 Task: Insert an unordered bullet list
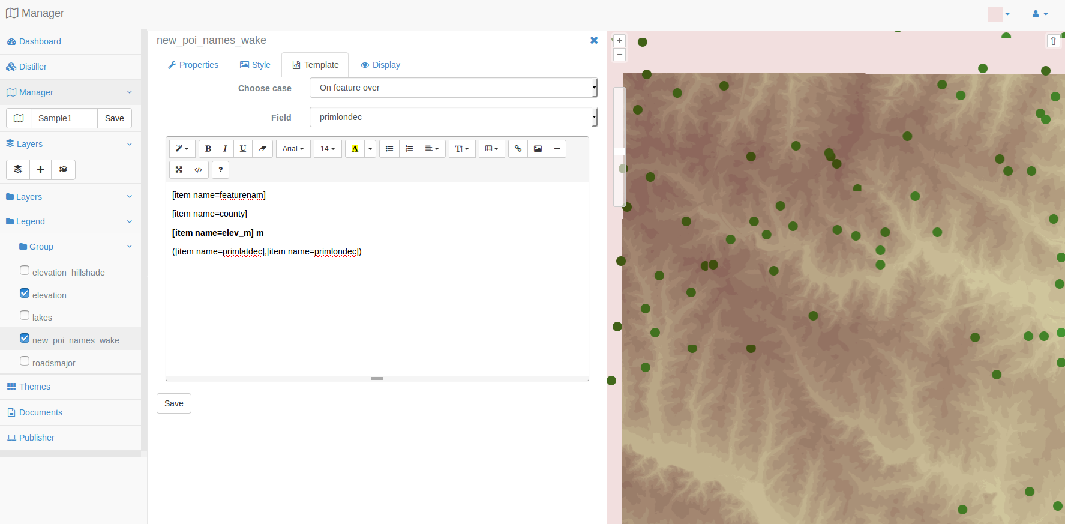pos(389,149)
